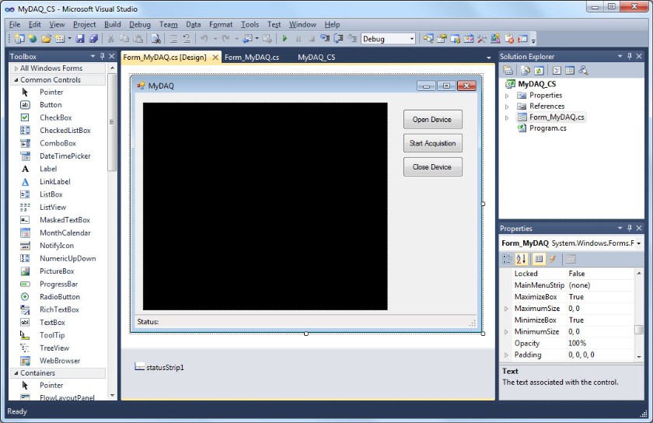
Task: Collapse the Containers category in Toolbox
Action: [x=16, y=373]
